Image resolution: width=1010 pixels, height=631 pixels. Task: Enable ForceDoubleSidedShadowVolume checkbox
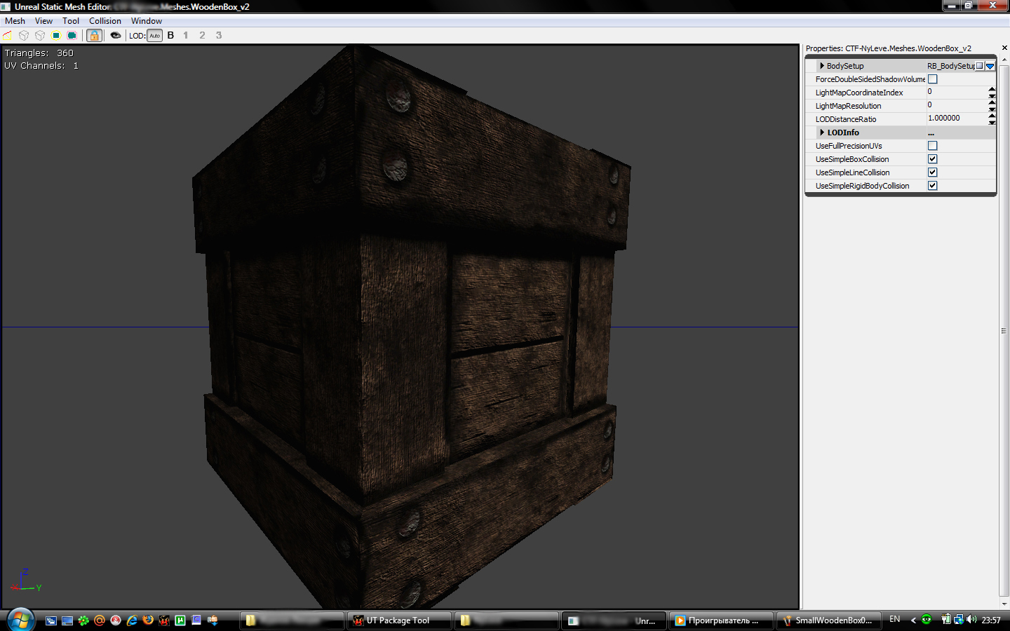click(932, 79)
